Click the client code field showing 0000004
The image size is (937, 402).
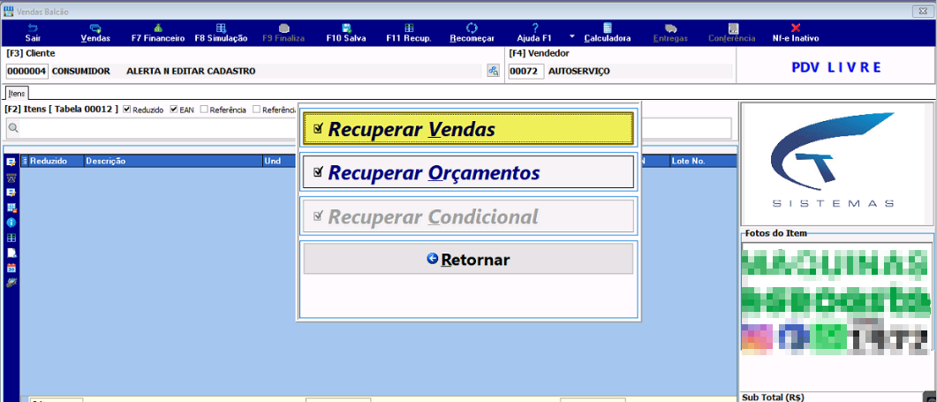(27, 72)
